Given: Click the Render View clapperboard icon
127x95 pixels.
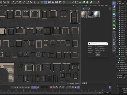Looking at the screenshot, I should coord(49,2).
